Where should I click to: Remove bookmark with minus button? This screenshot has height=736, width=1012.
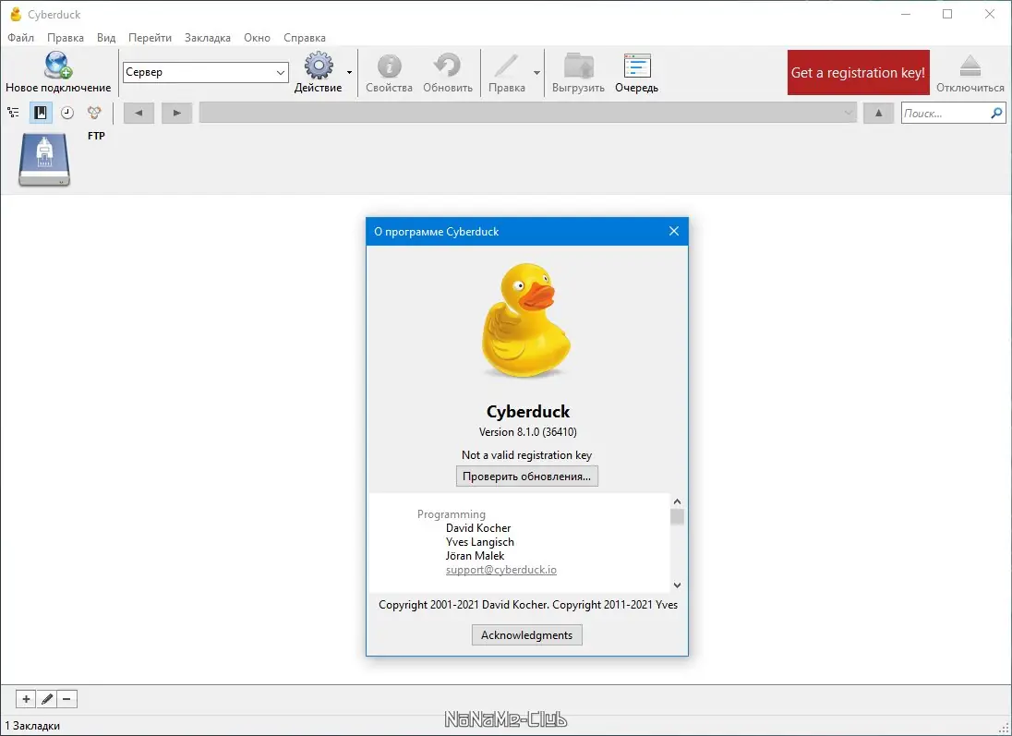(67, 699)
